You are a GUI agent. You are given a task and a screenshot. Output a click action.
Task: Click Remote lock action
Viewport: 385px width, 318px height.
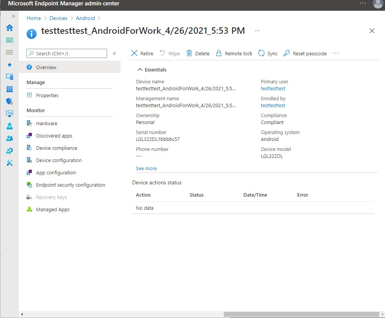pos(234,53)
